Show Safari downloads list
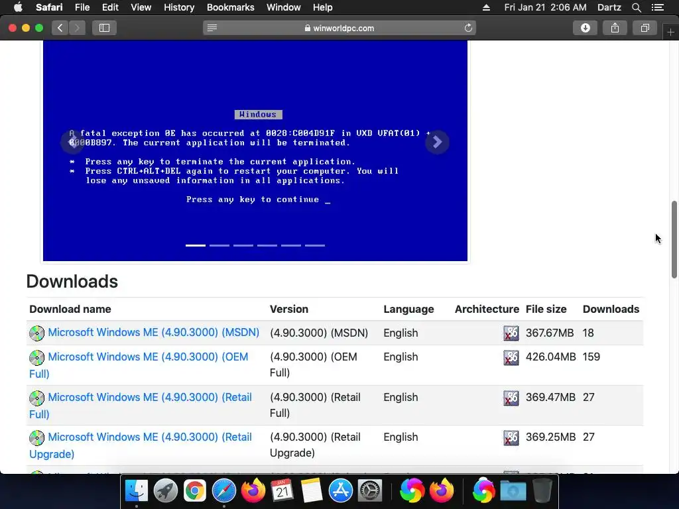 pyautogui.click(x=585, y=28)
